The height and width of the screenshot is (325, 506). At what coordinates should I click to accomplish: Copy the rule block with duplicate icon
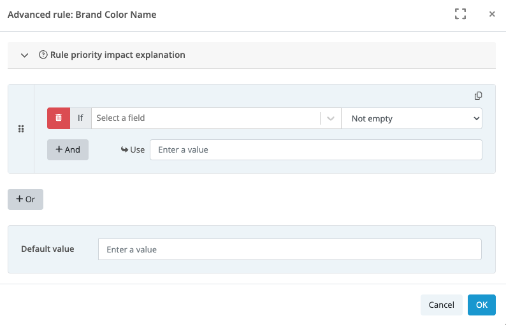point(478,95)
